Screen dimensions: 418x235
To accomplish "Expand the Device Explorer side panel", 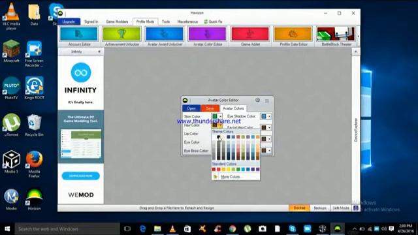I will click(355, 52).
